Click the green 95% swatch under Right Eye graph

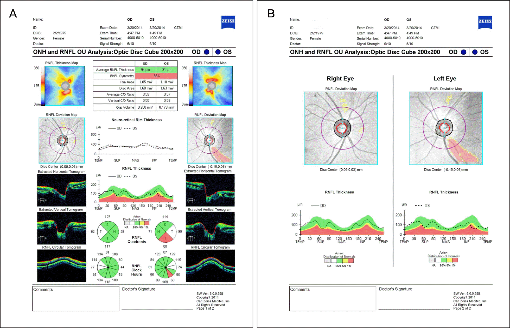click(340, 260)
